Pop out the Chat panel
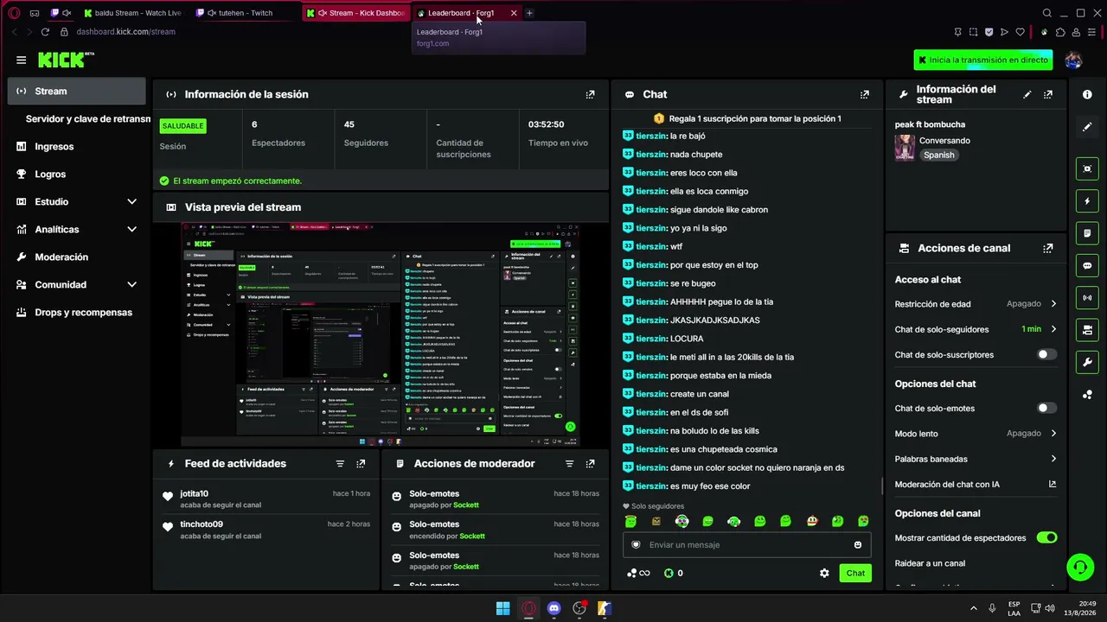The width and height of the screenshot is (1107, 622). 864,94
